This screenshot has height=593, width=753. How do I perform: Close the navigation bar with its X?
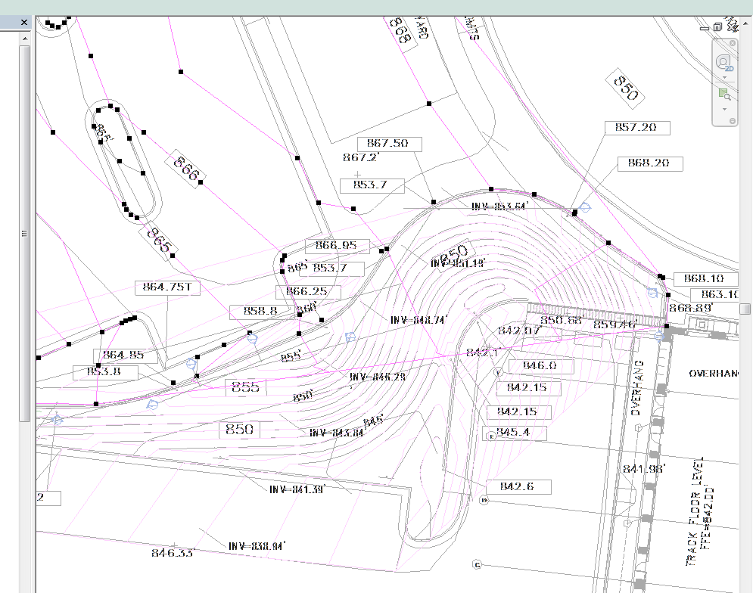733,43
